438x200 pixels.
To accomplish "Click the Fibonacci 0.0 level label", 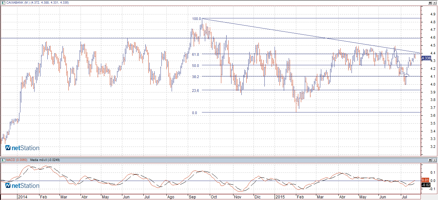I will click(195, 113).
